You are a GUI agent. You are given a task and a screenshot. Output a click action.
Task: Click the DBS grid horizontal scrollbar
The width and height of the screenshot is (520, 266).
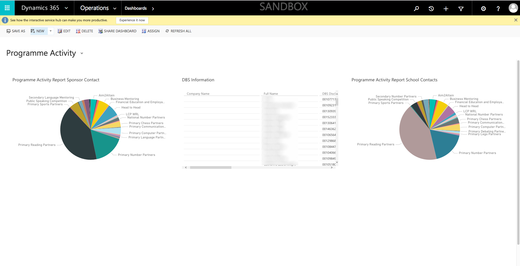(x=211, y=167)
